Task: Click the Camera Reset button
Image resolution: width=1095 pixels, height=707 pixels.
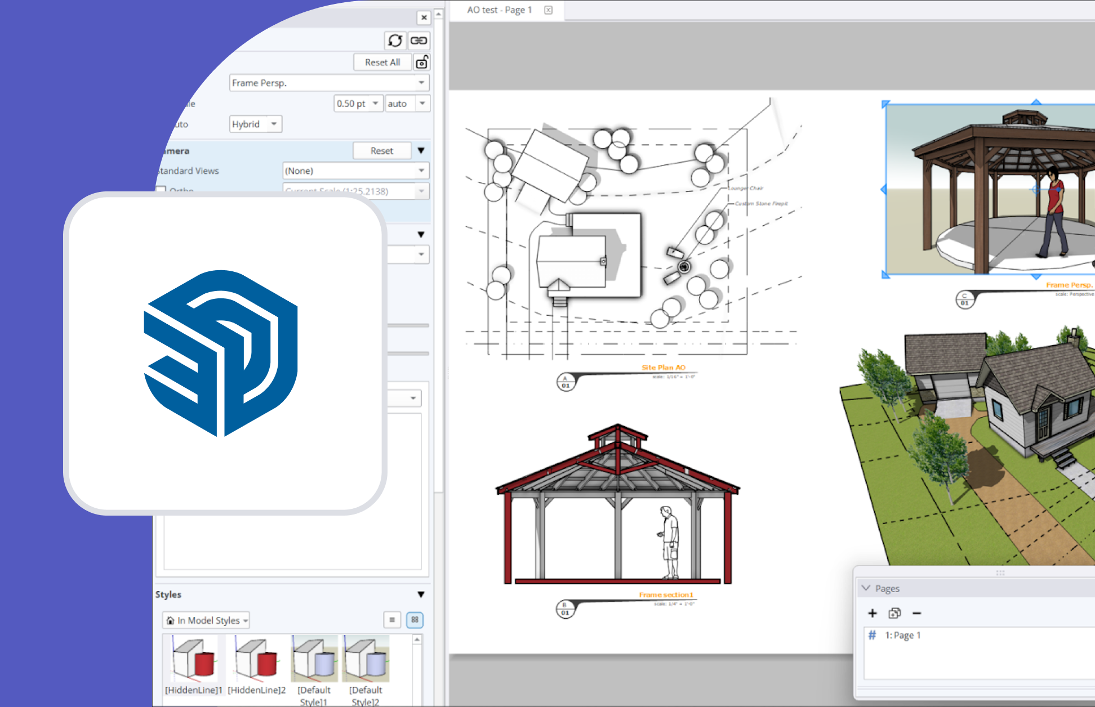Action: tap(381, 151)
